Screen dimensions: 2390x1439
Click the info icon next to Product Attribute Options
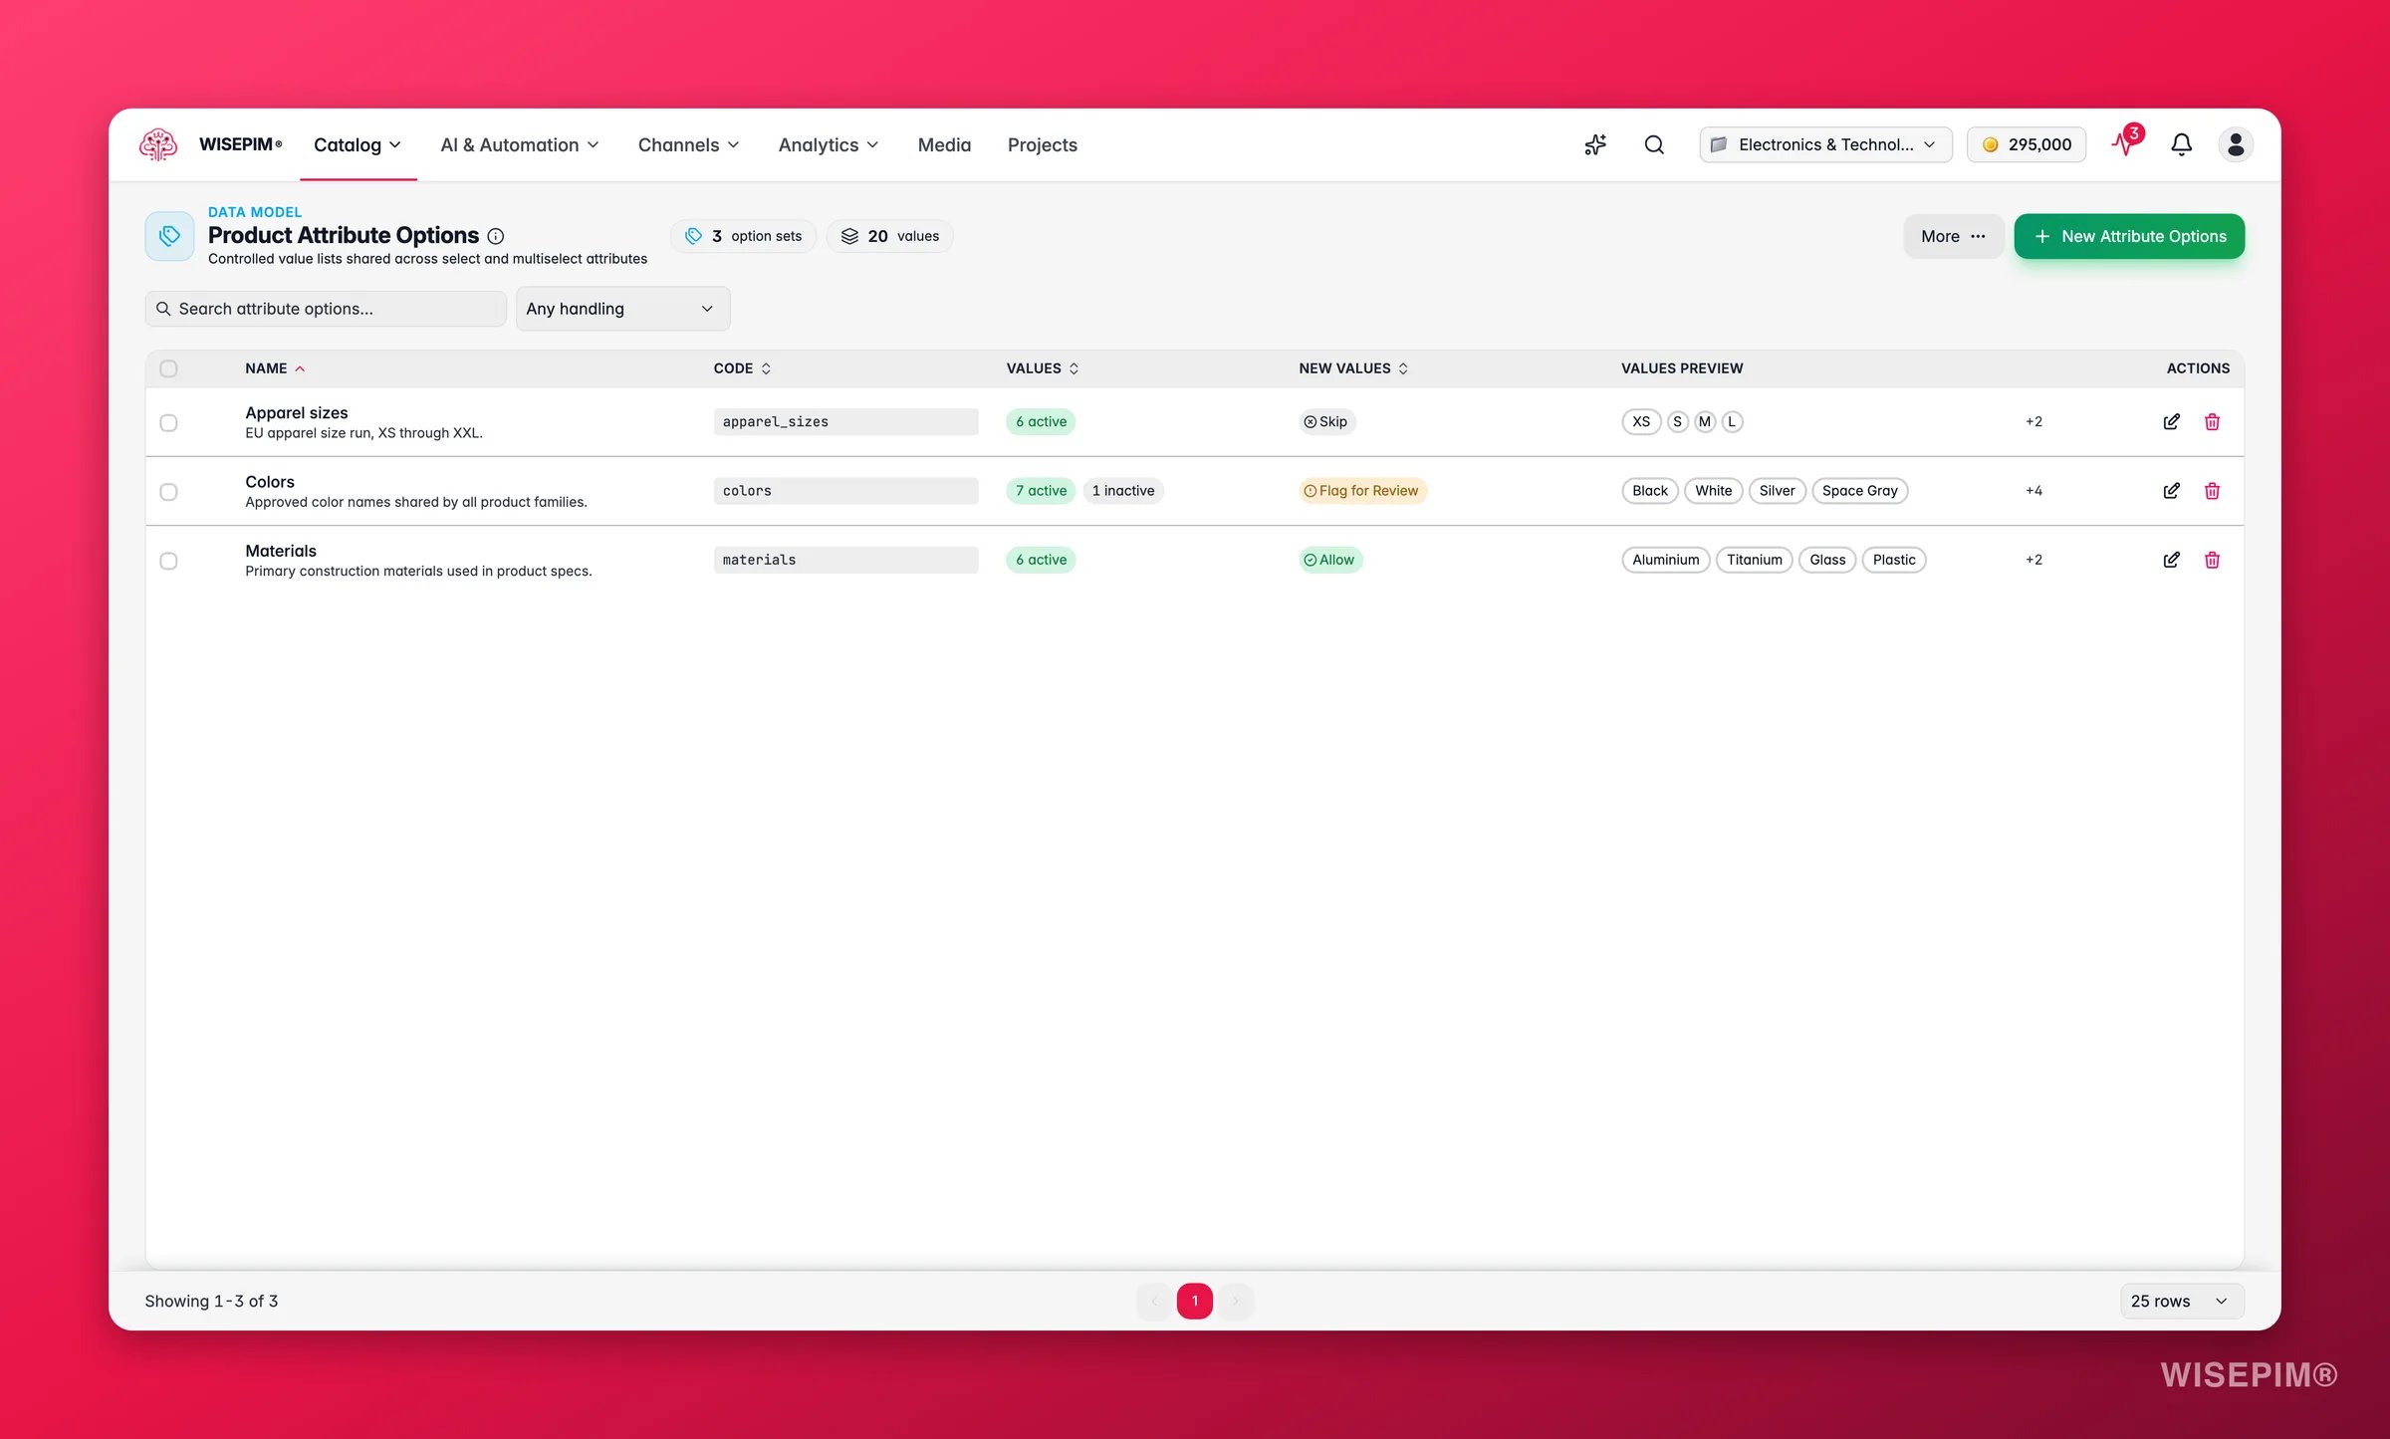tap(496, 236)
